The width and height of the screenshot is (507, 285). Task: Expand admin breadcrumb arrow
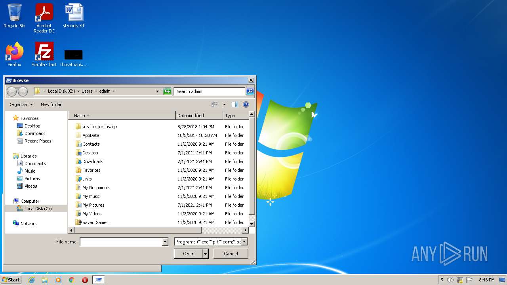click(x=114, y=91)
